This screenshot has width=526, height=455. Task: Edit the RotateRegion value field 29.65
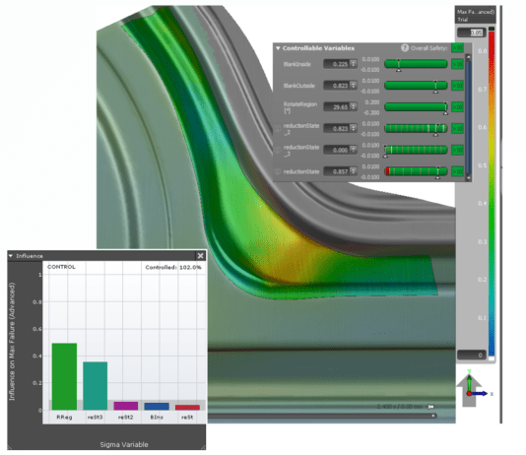(337, 107)
